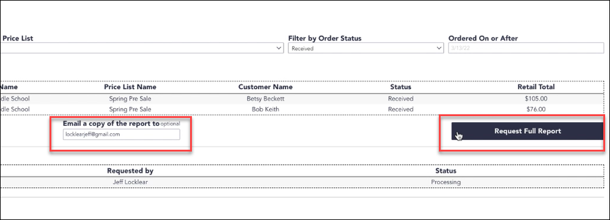Expand the Filter by Order Status dropdown

click(x=366, y=48)
